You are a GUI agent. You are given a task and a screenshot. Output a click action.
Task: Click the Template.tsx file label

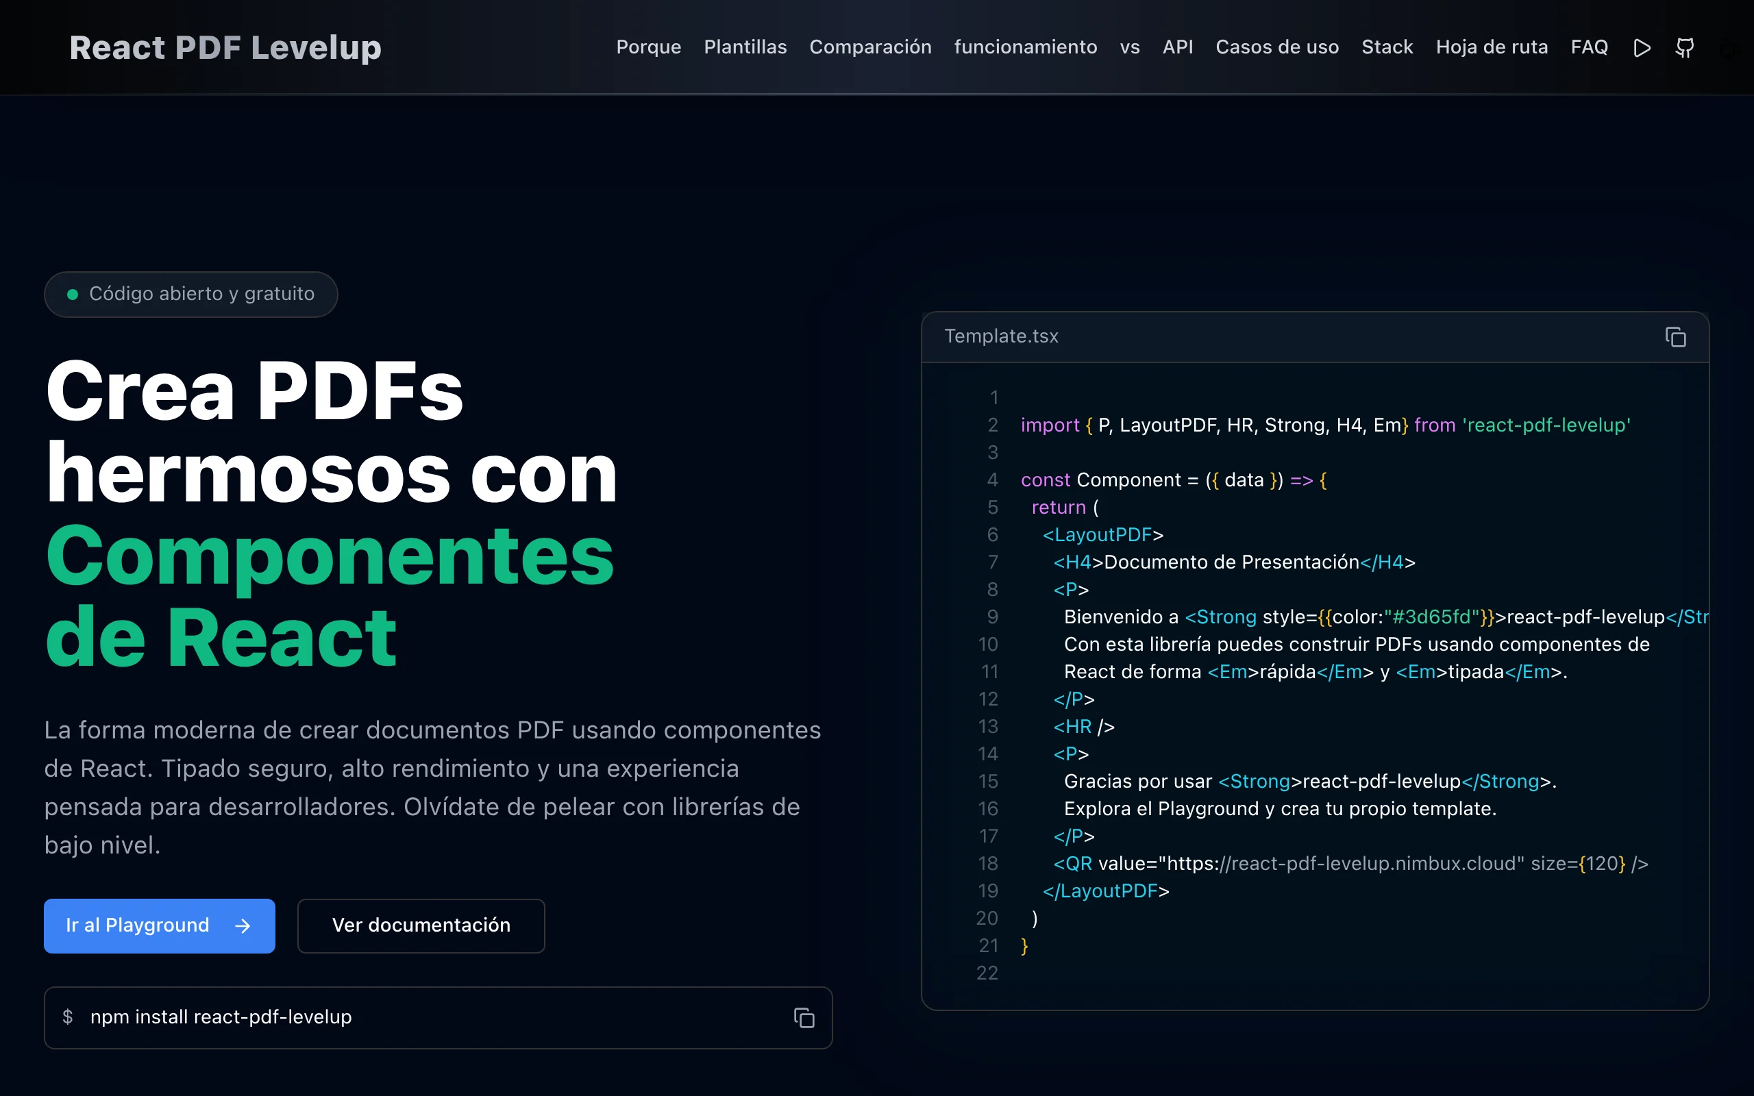pyautogui.click(x=1001, y=336)
